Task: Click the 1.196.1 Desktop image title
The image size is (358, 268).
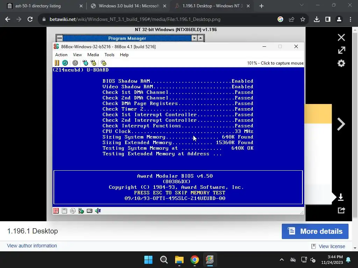Action: (33, 231)
